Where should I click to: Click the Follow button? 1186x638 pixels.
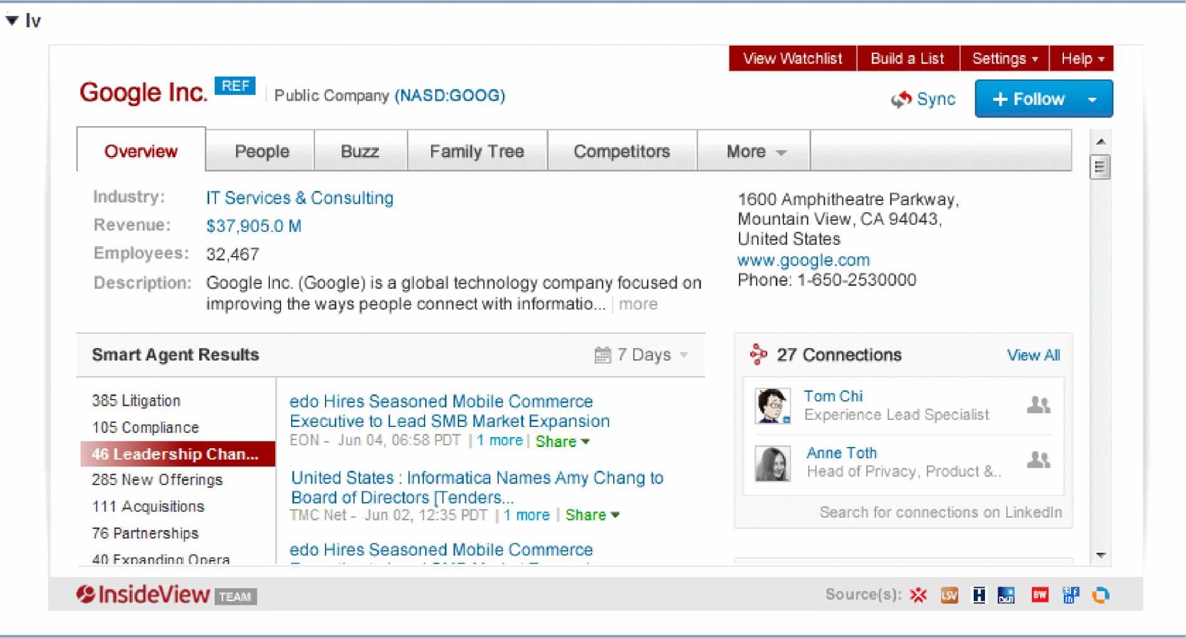point(1029,99)
